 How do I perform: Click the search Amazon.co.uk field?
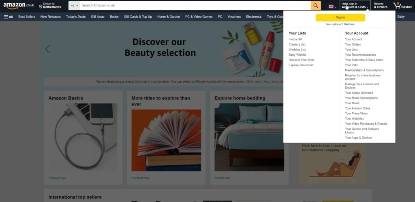[195, 6]
